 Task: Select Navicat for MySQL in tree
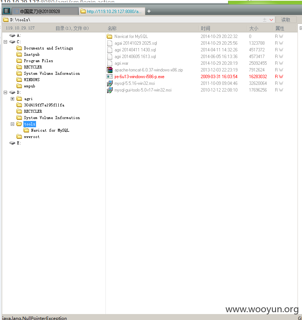click(50, 130)
